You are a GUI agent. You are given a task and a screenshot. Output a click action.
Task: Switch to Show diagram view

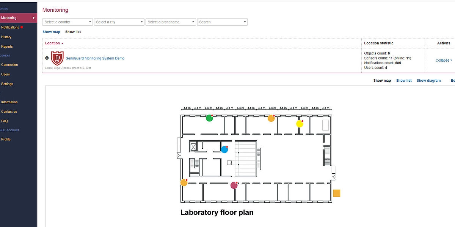coord(428,81)
